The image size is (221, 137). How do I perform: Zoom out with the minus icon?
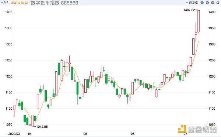click(x=213, y=3)
